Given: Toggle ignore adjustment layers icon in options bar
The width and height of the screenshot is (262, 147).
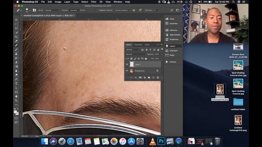Looking at the screenshot, I should (134, 10).
